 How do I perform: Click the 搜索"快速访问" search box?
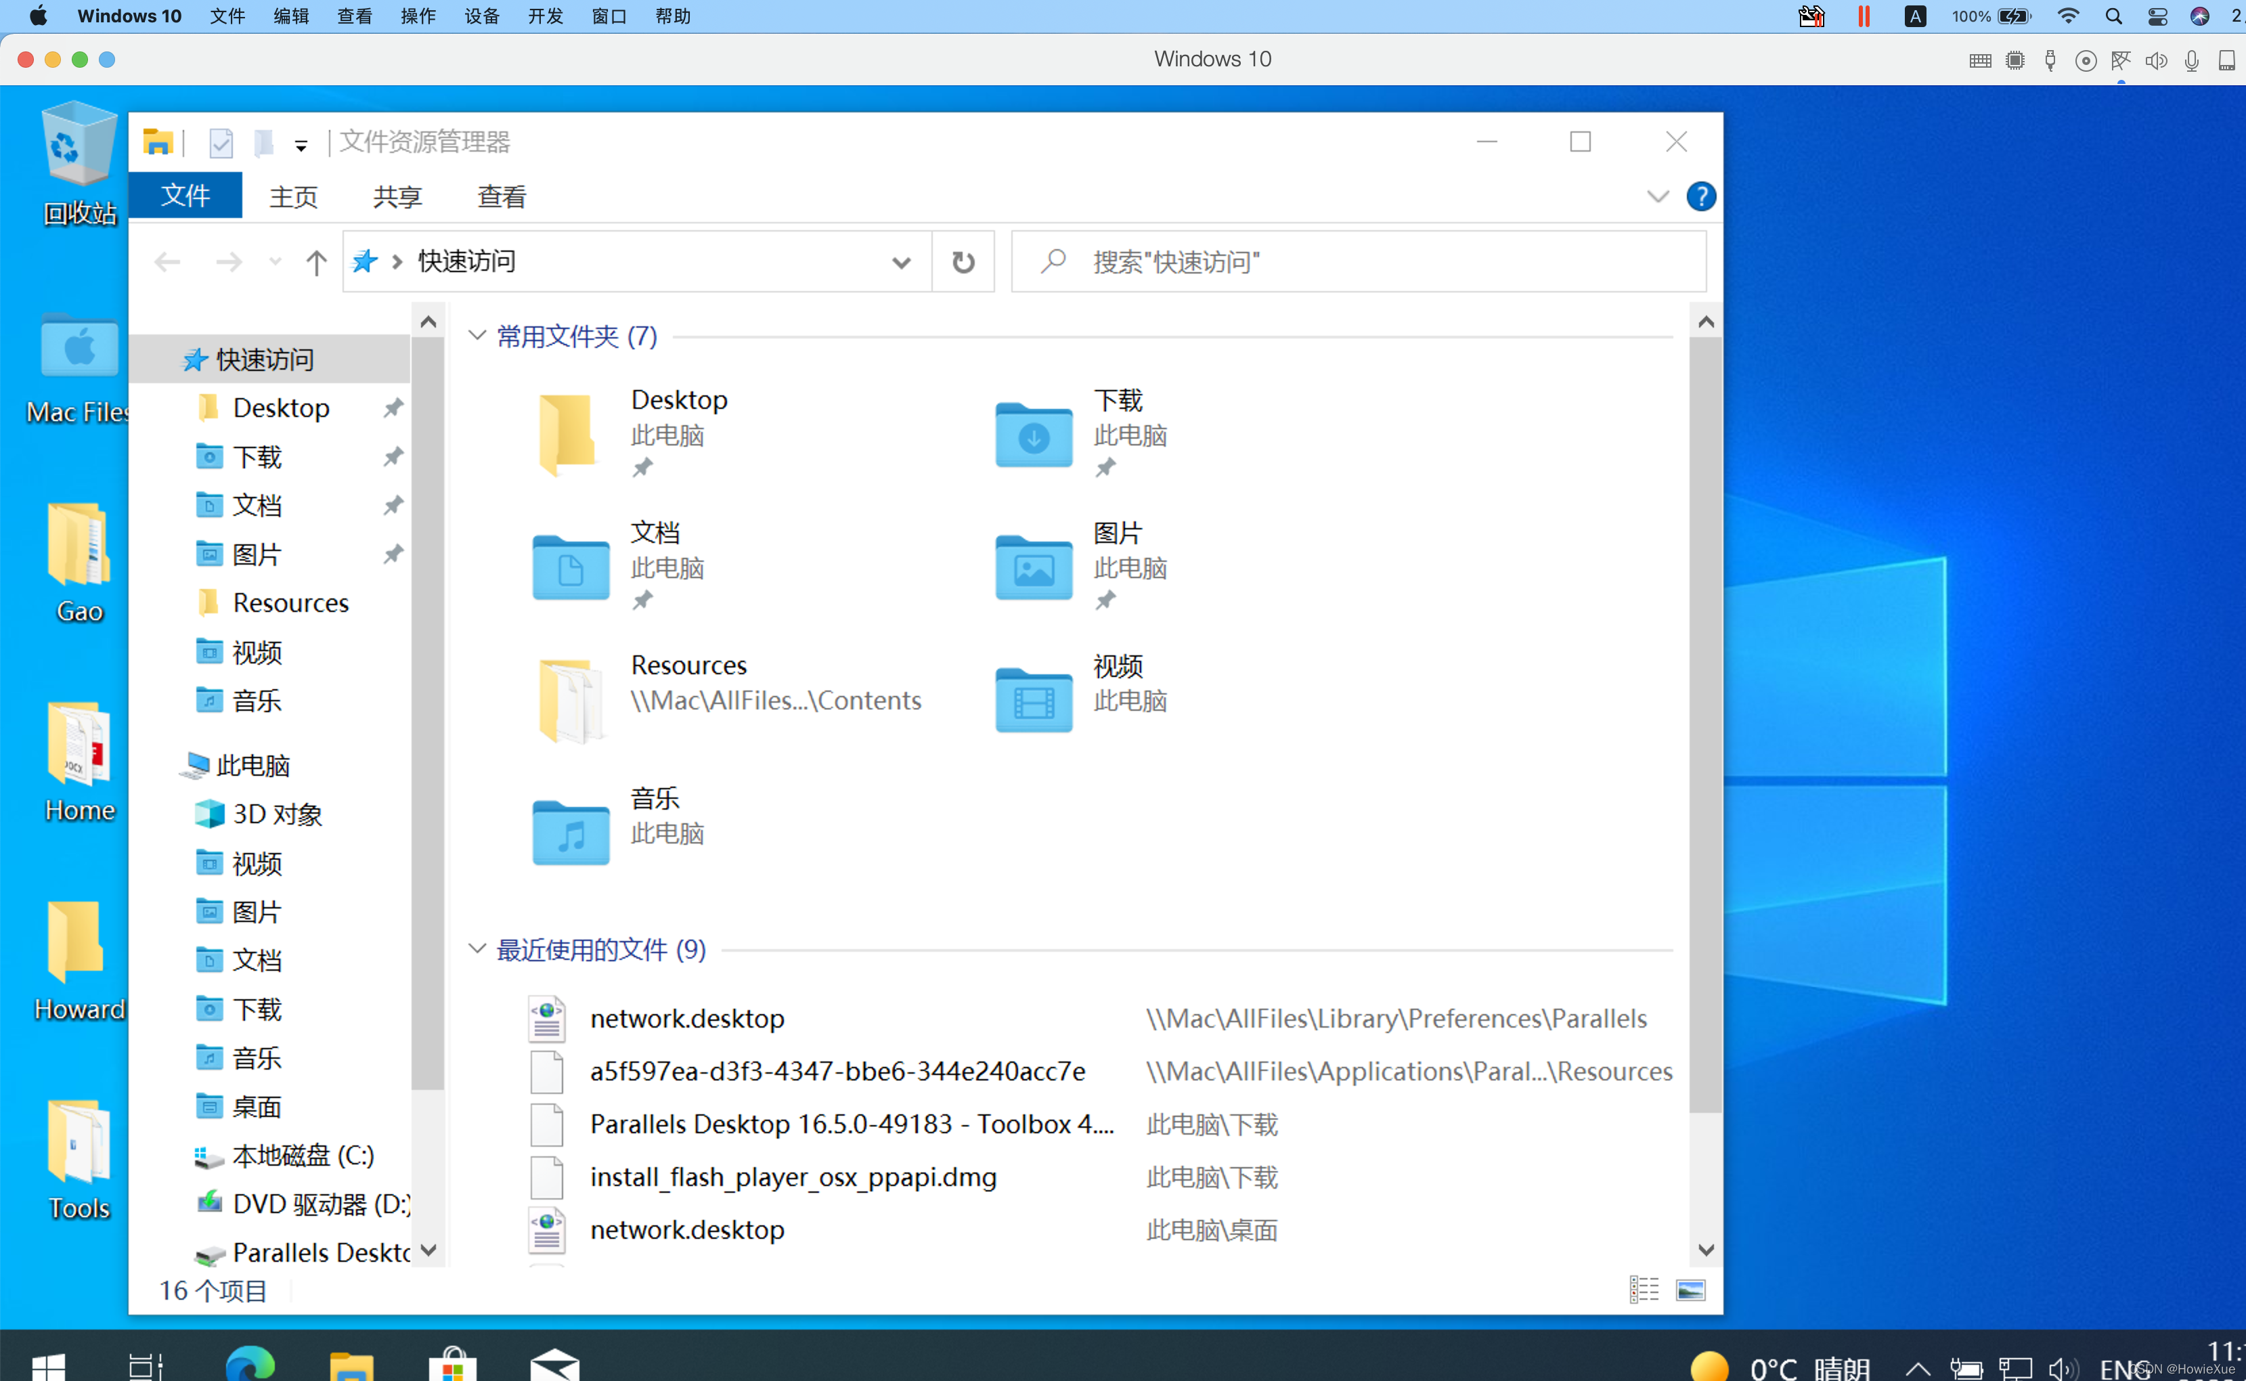pyautogui.click(x=1359, y=262)
